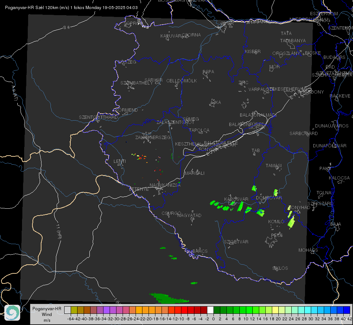Click the TATABANYA city label

click(x=293, y=40)
